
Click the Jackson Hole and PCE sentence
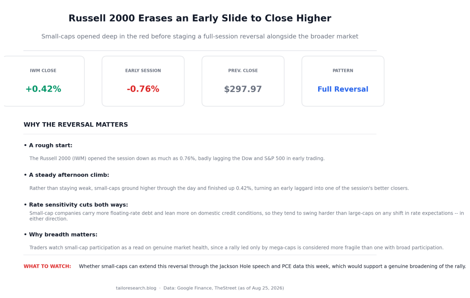pyautogui.click(x=273, y=266)
